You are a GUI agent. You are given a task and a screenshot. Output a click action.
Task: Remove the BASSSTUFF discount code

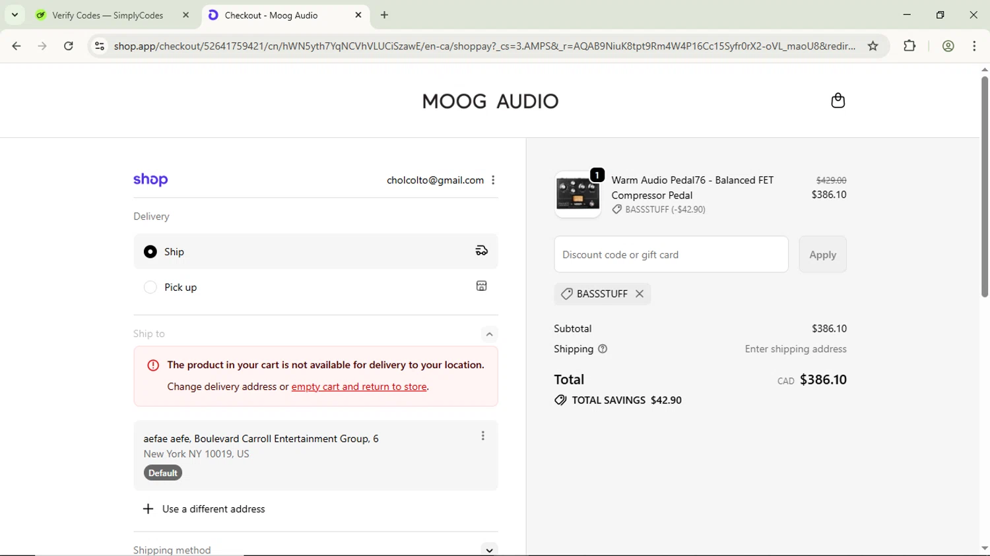tap(640, 294)
